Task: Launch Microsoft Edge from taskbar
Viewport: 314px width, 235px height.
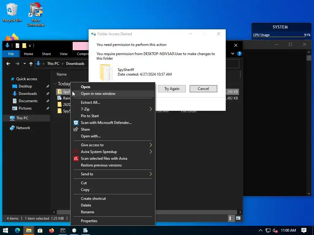Action: click(17, 230)
